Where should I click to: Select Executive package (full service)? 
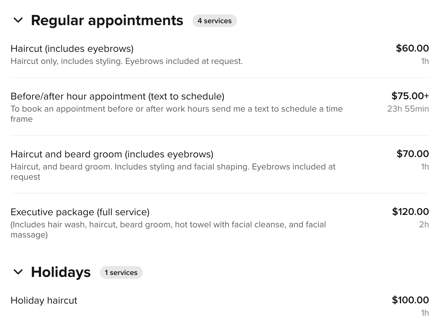(x=220, y=223)
